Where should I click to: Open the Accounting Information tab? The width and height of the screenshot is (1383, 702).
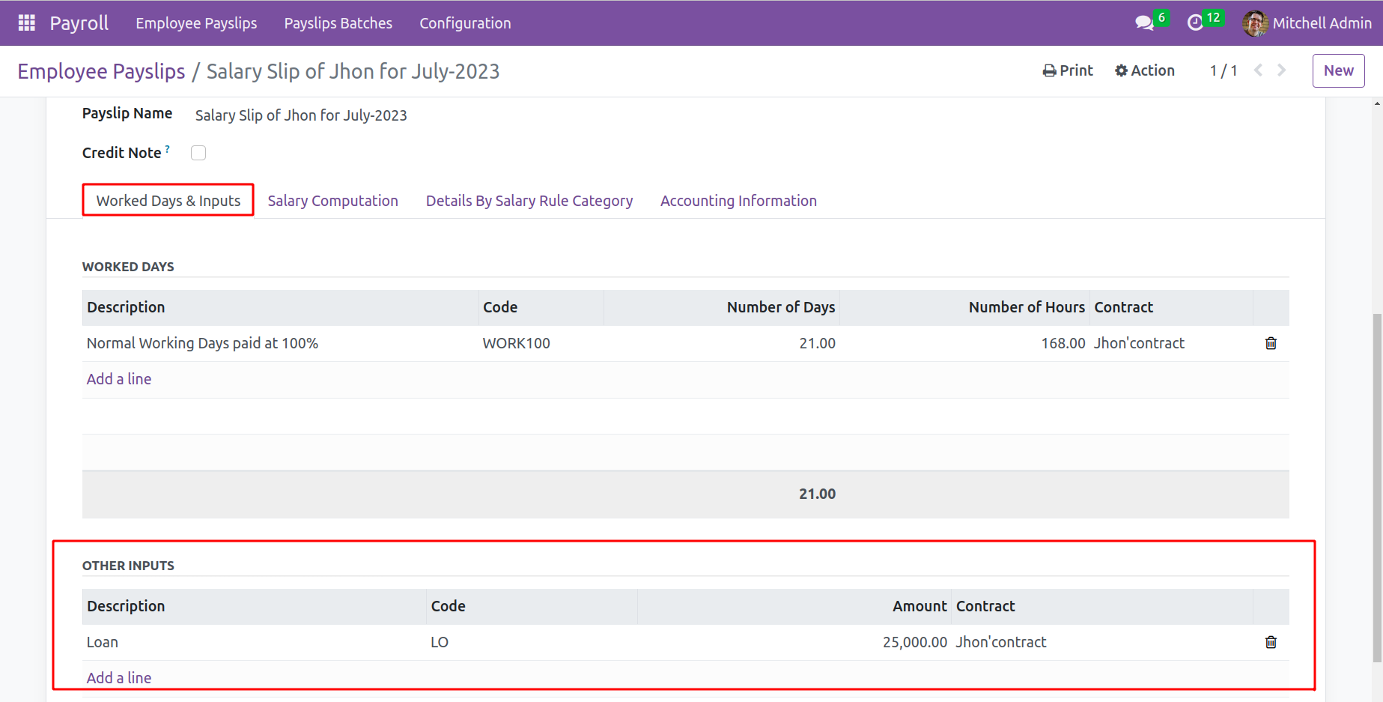coord(738,201)
